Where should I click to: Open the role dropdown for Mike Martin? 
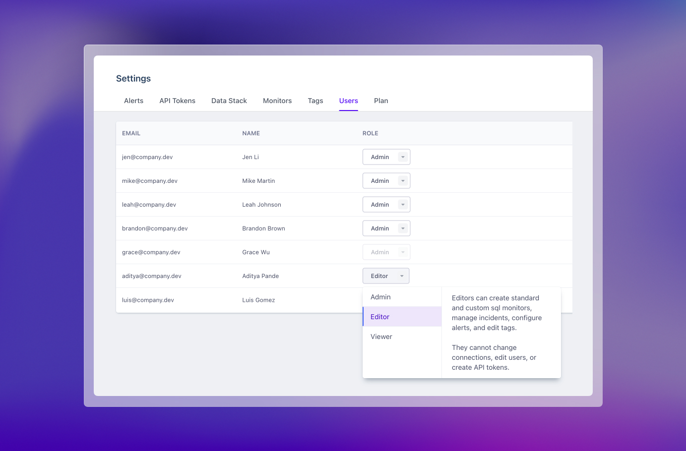(x=386, y=180)
